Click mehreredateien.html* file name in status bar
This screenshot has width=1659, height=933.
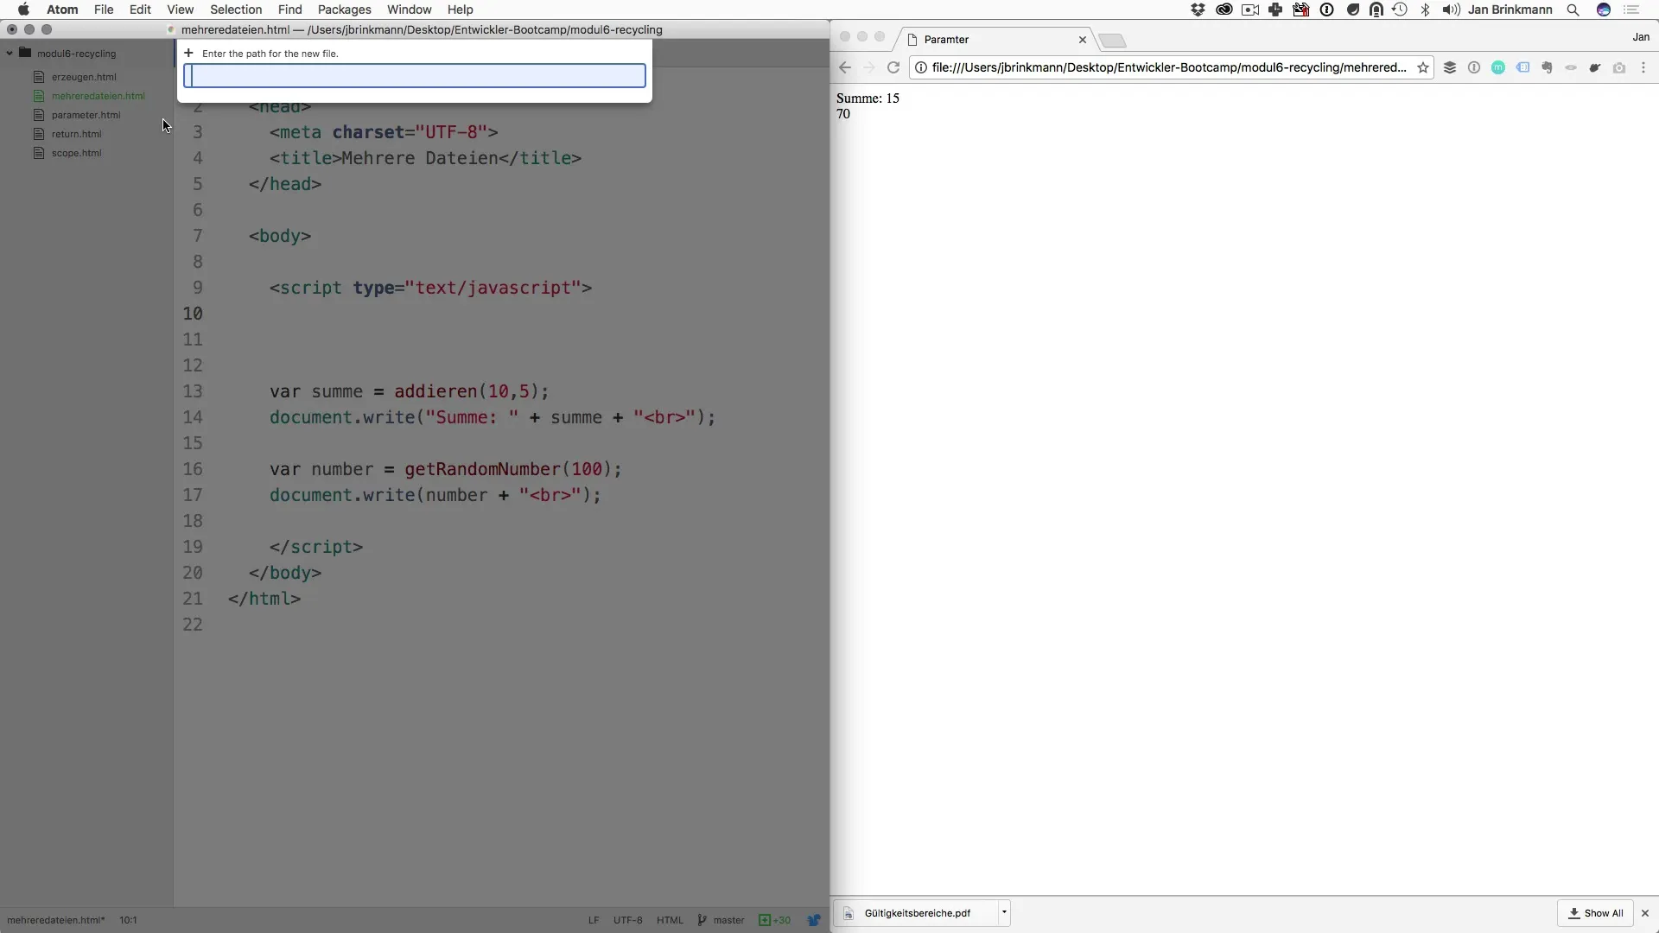coord(56,920)
